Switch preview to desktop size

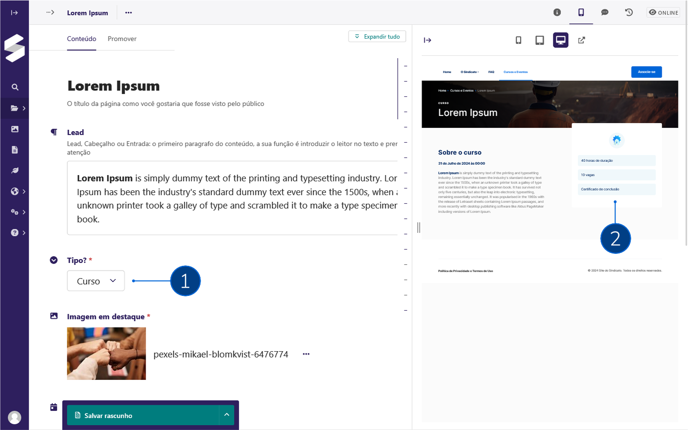[x=561, y=41]
